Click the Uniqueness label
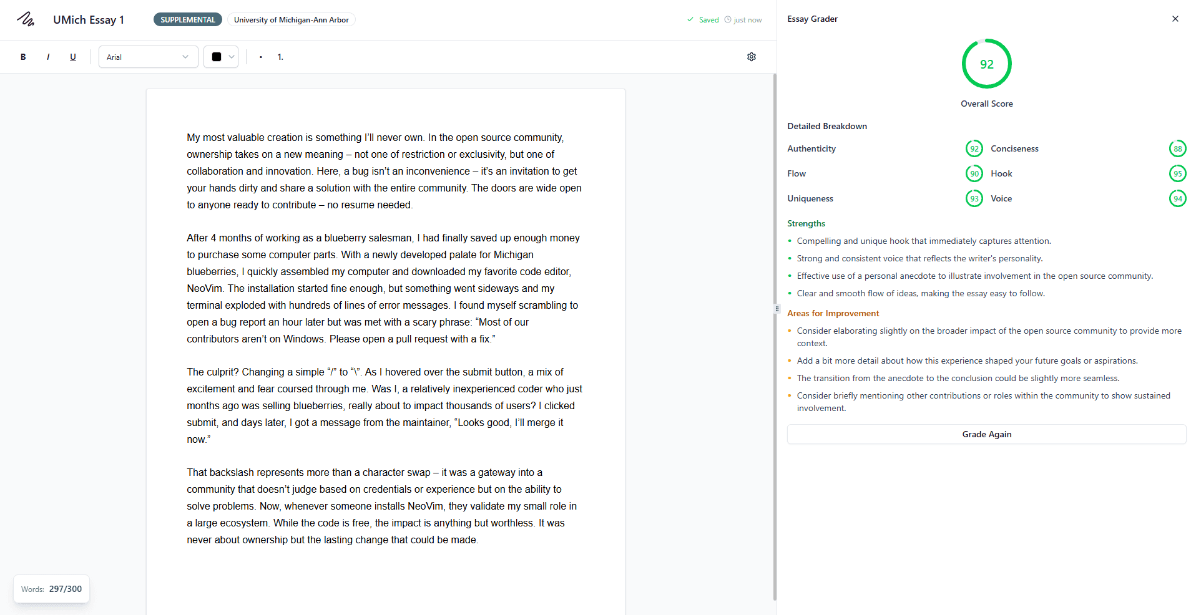The height and width of the screenshot is (615, 1196). click(810, 198)
